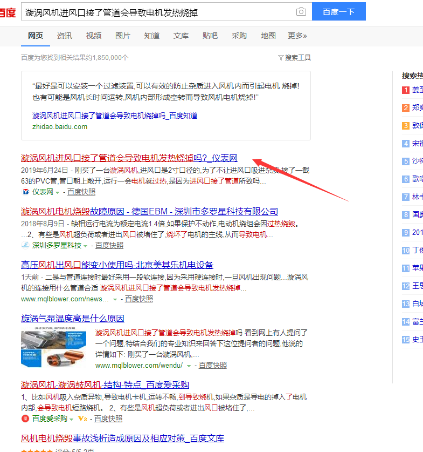
Task: Open the 风机电机烧毁事故浅析 百度文库 result
Action: (x=122, y=438)
